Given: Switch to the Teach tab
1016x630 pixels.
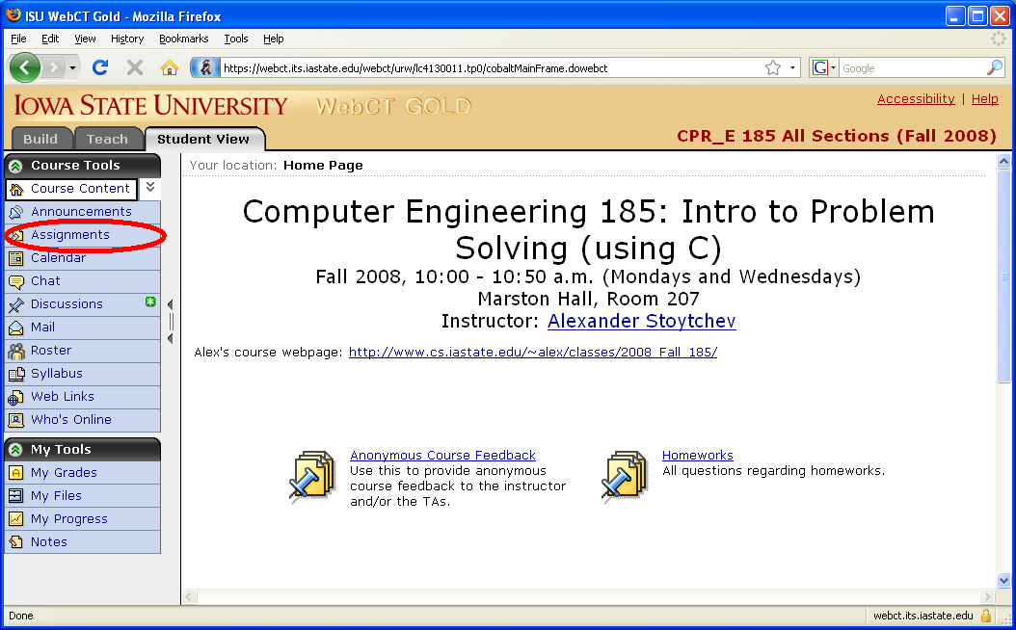Looking at the screenshot, I should pos(107,139).
